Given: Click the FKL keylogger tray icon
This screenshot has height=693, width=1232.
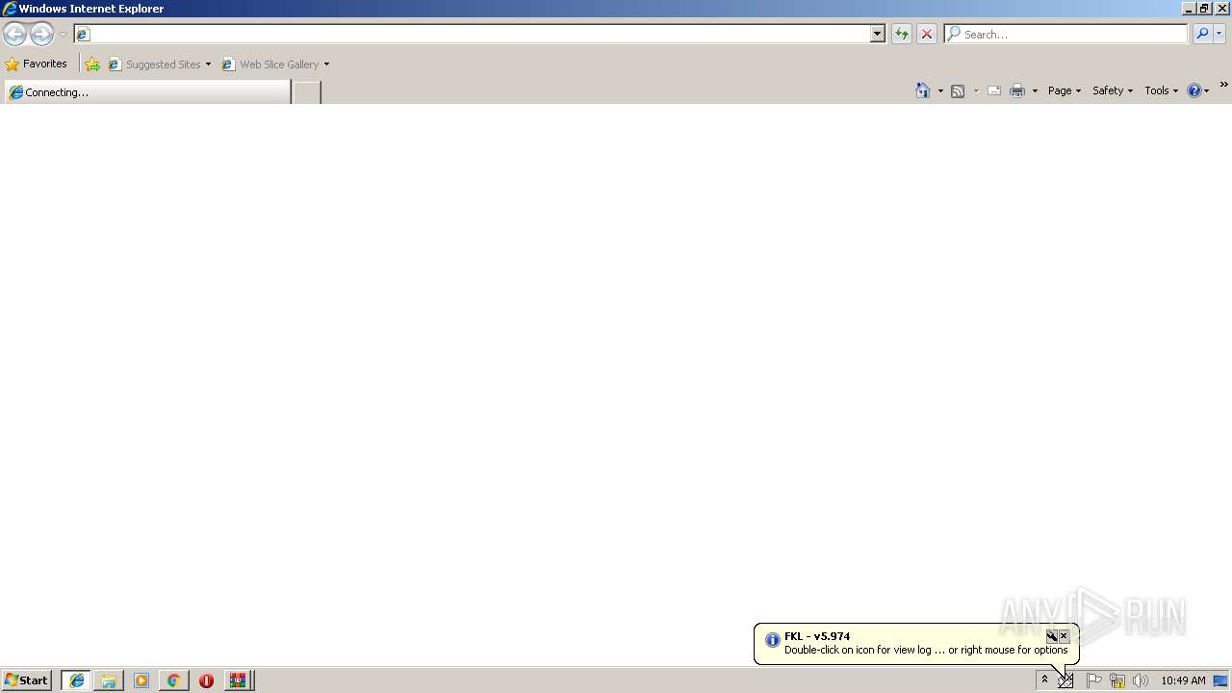Looking at the screenshot, I should tap(1065, 680).
